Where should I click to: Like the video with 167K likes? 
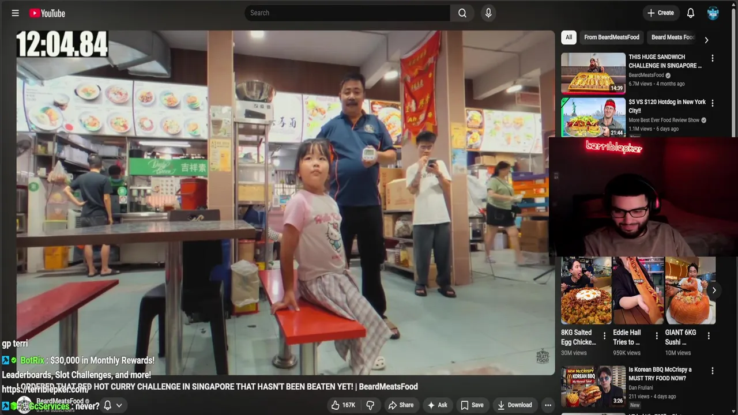click(x=343, y=405)
